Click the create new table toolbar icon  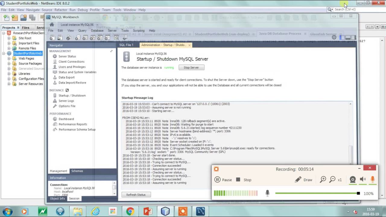click(x=85, y=38)
